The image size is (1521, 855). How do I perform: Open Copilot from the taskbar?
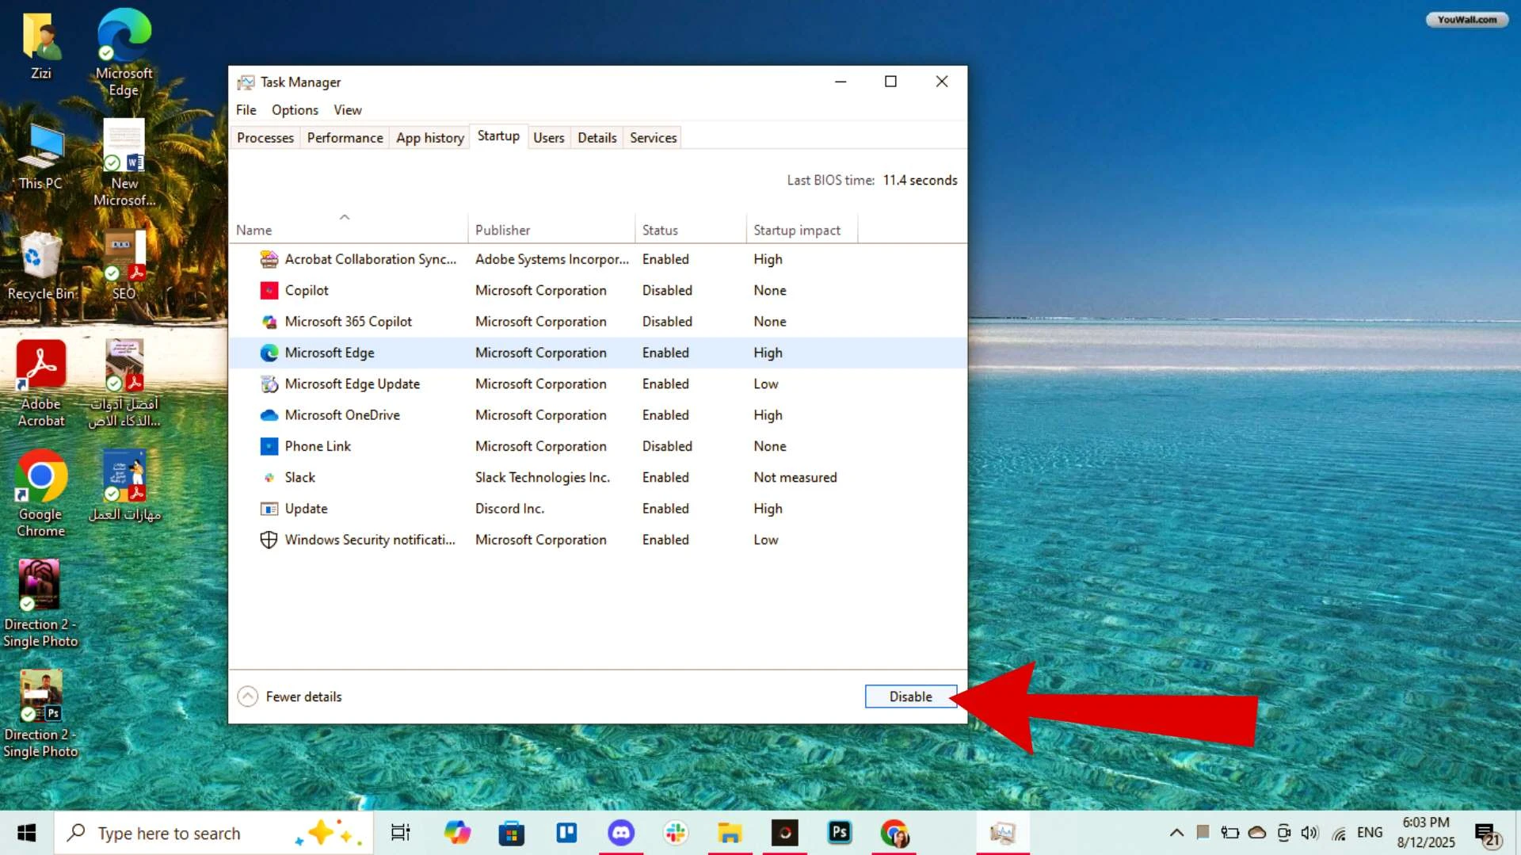click(x=457, y=833)
